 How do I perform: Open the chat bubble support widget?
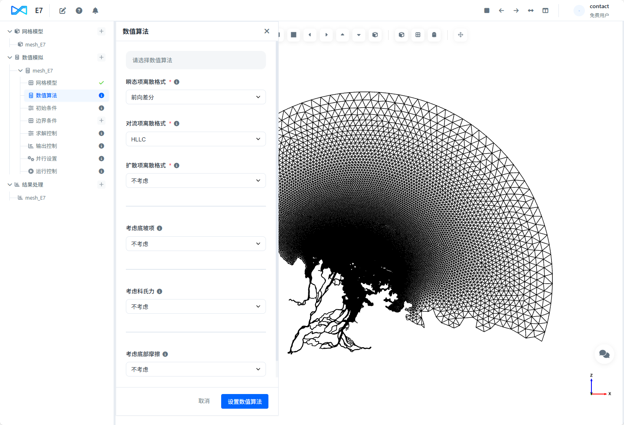coord(604,354)
